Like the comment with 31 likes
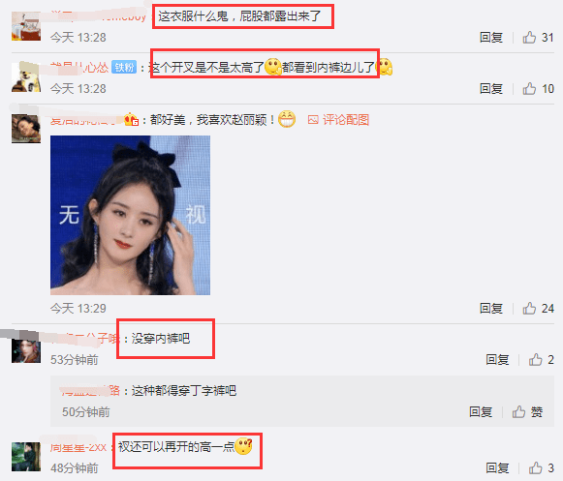 [x=529, y=38]
